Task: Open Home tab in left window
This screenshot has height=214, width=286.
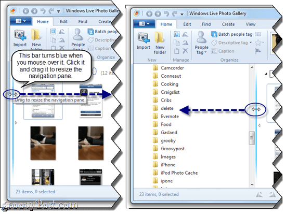Action: point(43,22)
